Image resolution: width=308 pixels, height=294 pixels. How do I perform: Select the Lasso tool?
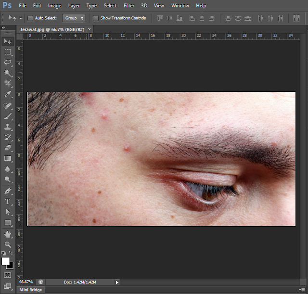point(8,63)
